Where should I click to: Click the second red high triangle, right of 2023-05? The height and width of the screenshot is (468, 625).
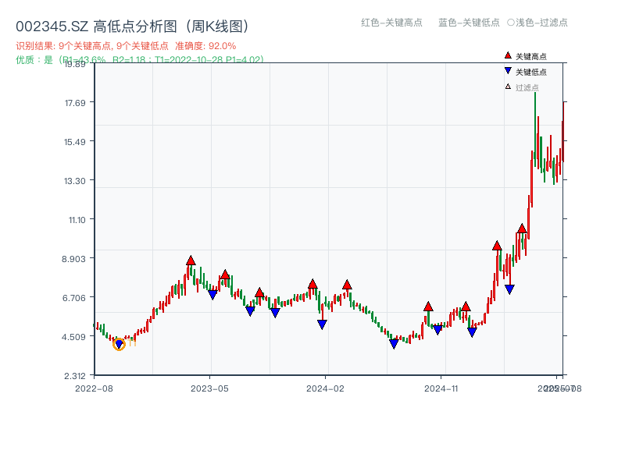225,275
